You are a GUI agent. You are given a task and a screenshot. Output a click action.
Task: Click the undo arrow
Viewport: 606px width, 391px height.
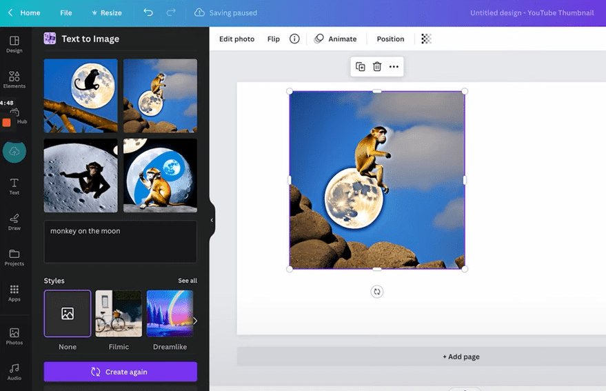point(148,12)
